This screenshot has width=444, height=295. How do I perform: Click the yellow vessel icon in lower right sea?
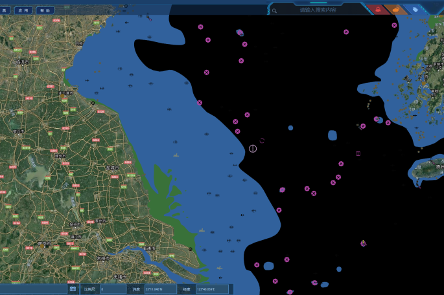tap(364, 243)
